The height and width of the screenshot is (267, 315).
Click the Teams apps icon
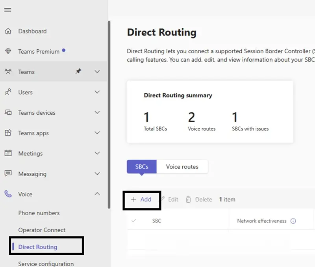[x=8, y=133]
